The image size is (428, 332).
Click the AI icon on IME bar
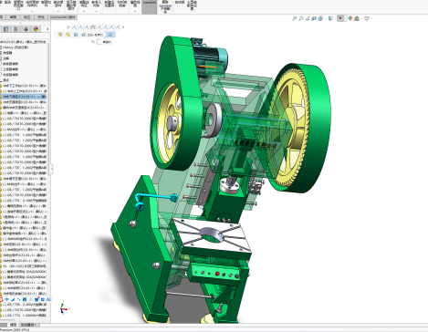48,299
